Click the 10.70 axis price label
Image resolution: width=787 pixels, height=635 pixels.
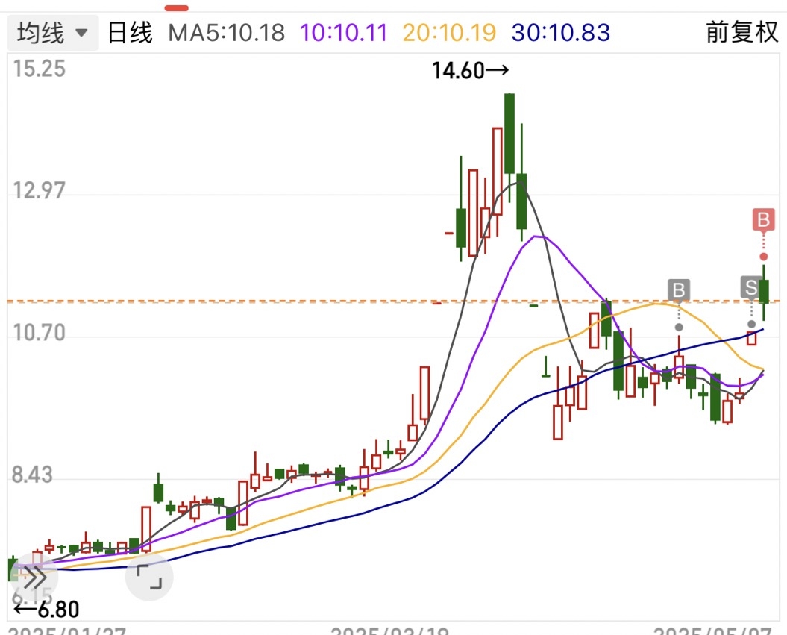(x=39, y=334)
